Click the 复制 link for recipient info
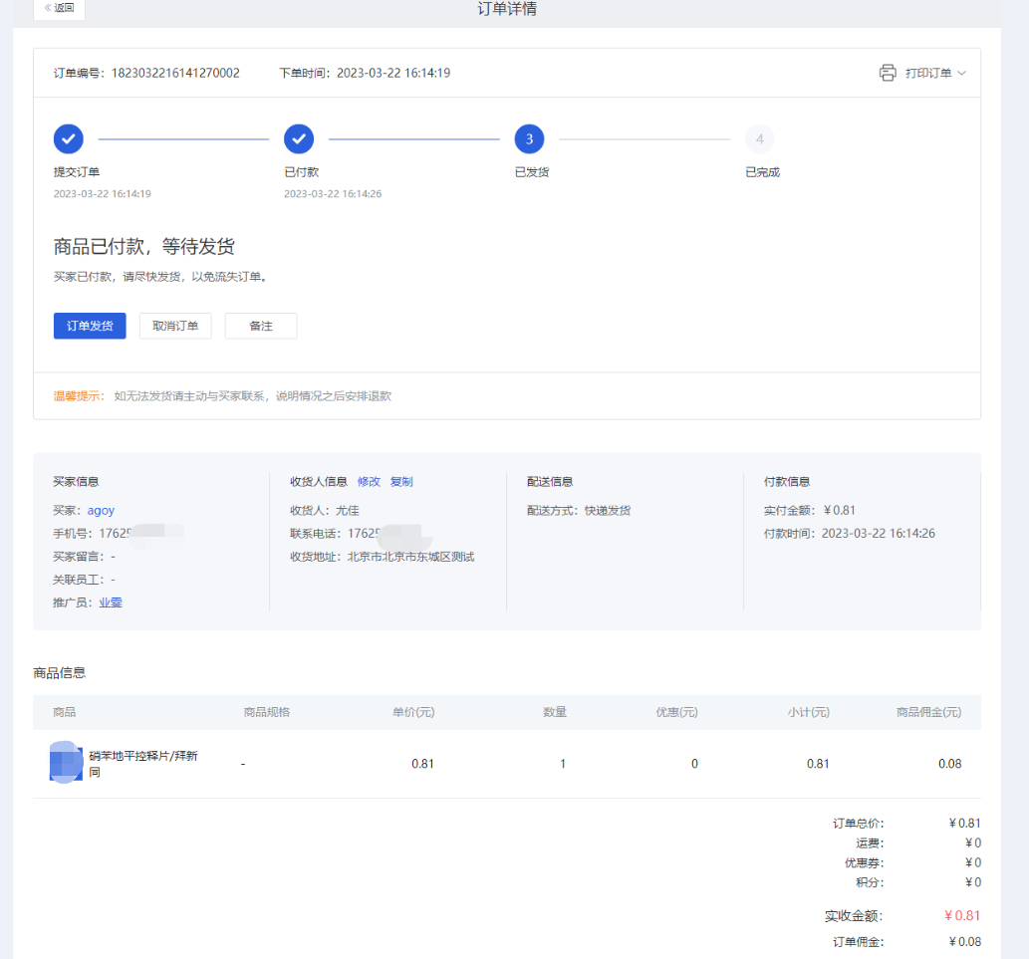Viewport: 1029px width, 959px height. click(x=401, y=481)
